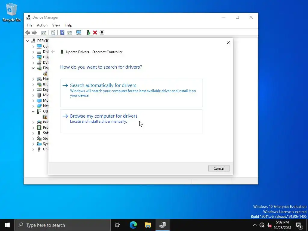Image resolution: width=308 pixels, height=231 pixels.
Task: Open the Properties toolbar icon
Action: [53, 32]
